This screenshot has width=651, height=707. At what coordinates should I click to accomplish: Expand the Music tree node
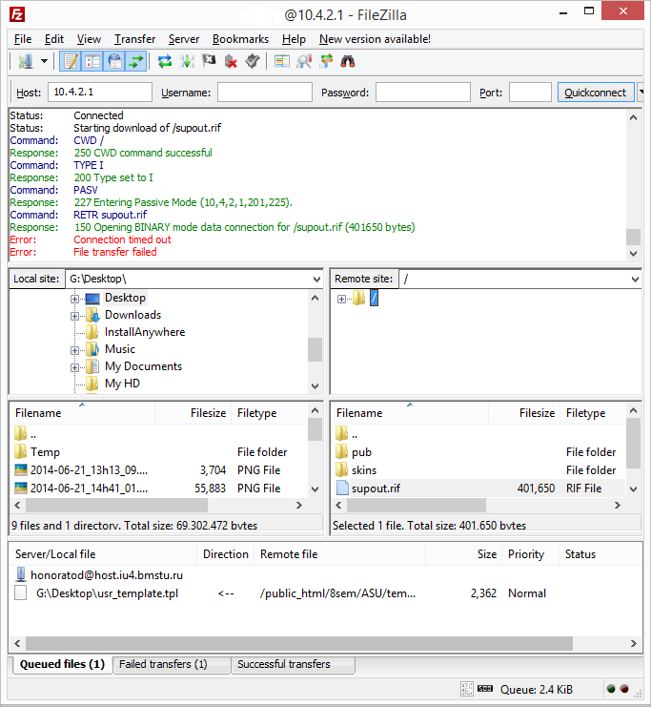74,350
